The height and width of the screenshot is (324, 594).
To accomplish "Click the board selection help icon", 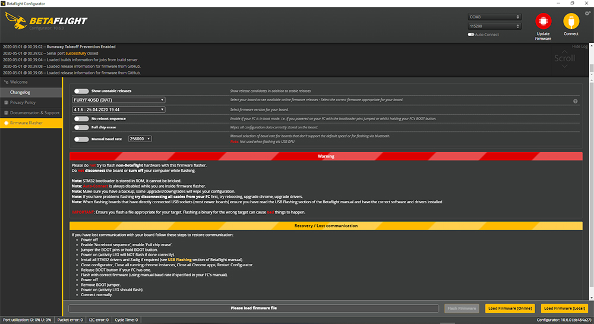I will [575, 101].
